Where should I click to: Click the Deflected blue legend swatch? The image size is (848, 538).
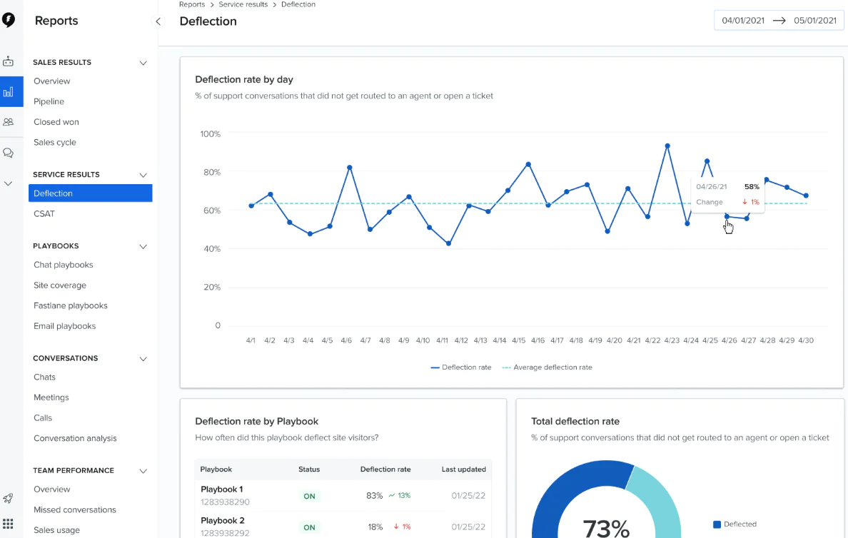pos(717,524)
